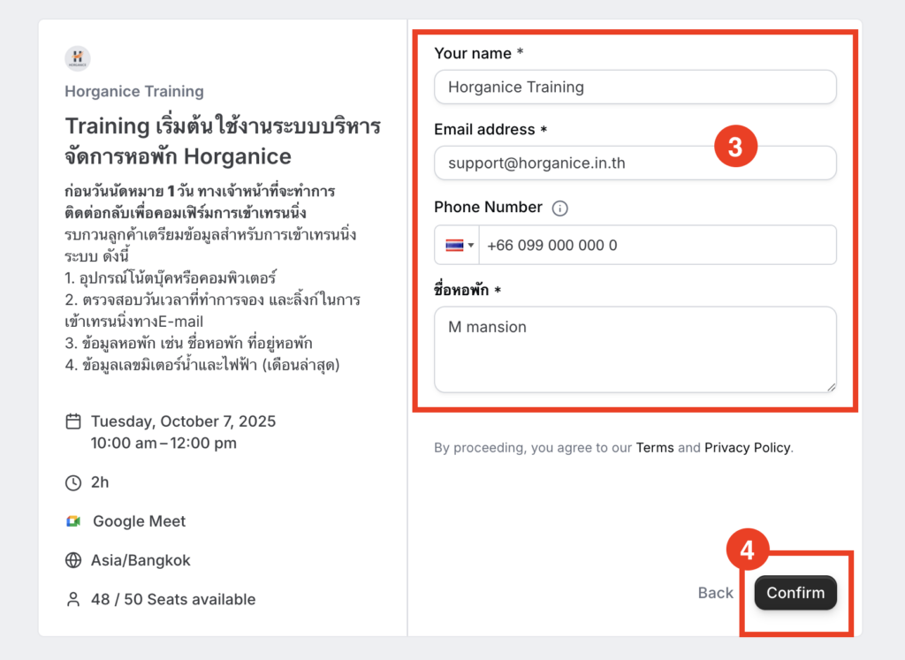Screen dimensions: 905x660
Task: Click the textarea resize handle corner
Action: click(x=831, y=387)
